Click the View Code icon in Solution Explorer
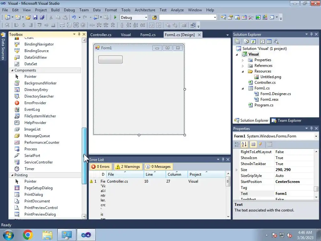Viewport: 321px width, 241px height. [x=262, y=42]
